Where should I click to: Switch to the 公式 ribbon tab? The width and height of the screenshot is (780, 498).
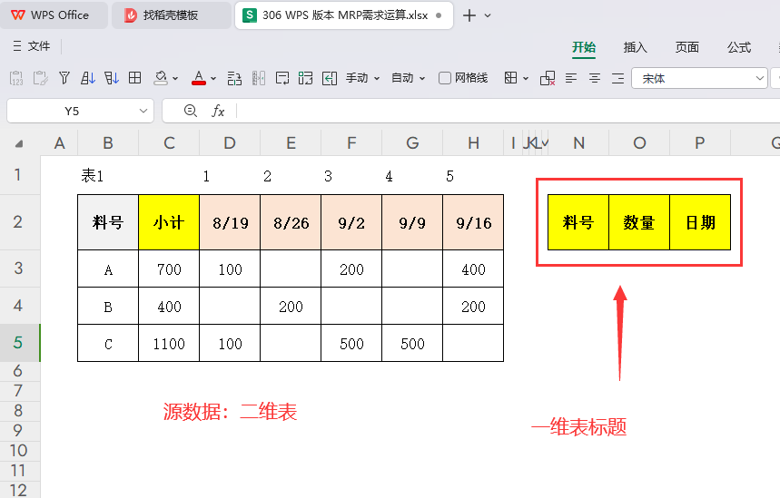click(x=739, y=47)
